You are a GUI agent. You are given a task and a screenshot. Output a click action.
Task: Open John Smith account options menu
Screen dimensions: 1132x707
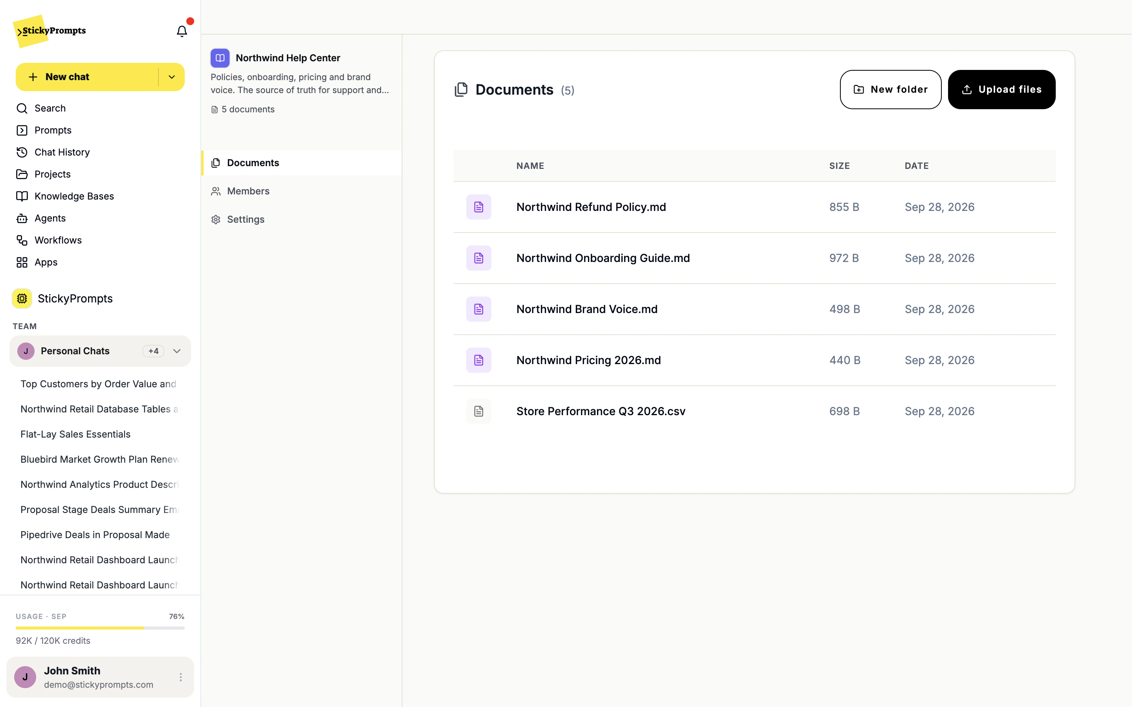(180, 677)
